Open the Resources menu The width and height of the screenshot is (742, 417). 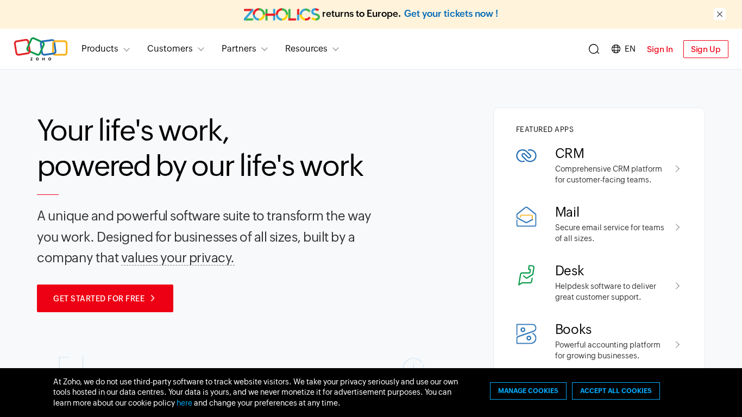pos(312,49)
